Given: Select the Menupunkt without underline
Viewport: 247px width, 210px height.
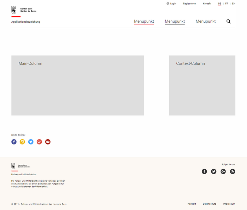Looking at the screenshot, I should (x=206, y=22).
